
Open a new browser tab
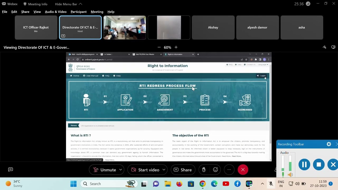pyautogui.click(x=198, y=54)
